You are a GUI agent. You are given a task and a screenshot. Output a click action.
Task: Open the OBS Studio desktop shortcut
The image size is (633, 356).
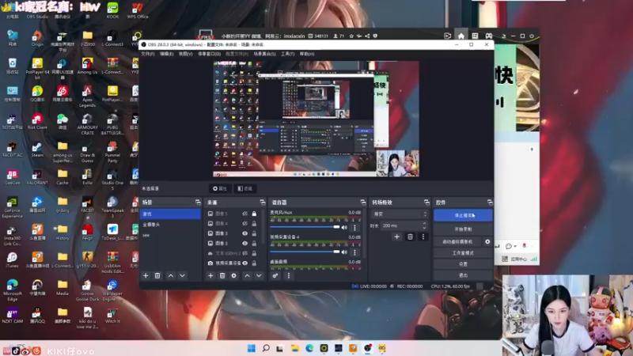tap(37, 10)
